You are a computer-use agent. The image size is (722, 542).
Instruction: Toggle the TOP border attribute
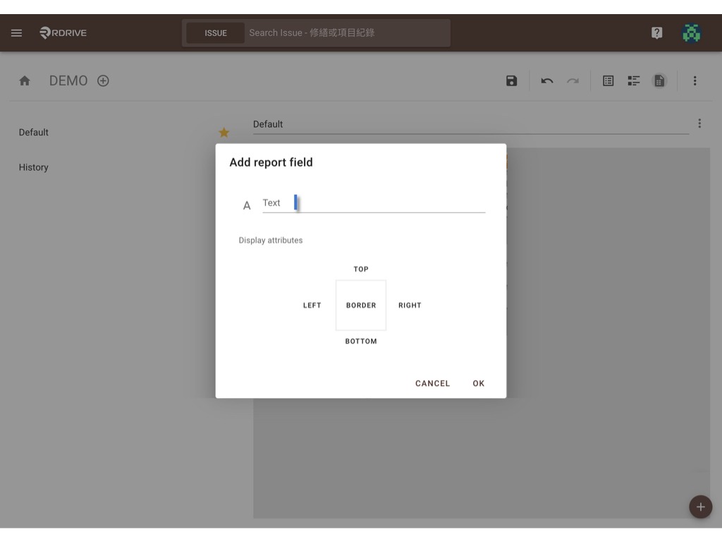361,269
